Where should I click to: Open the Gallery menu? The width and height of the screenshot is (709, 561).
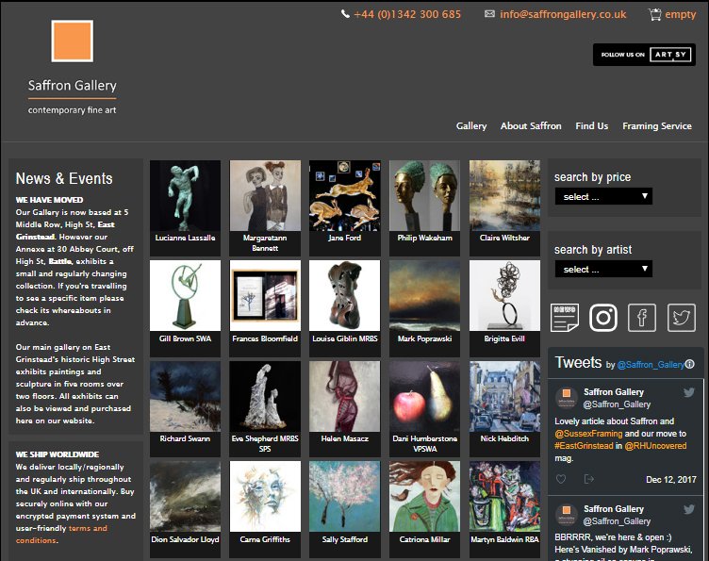coord(471,126)
